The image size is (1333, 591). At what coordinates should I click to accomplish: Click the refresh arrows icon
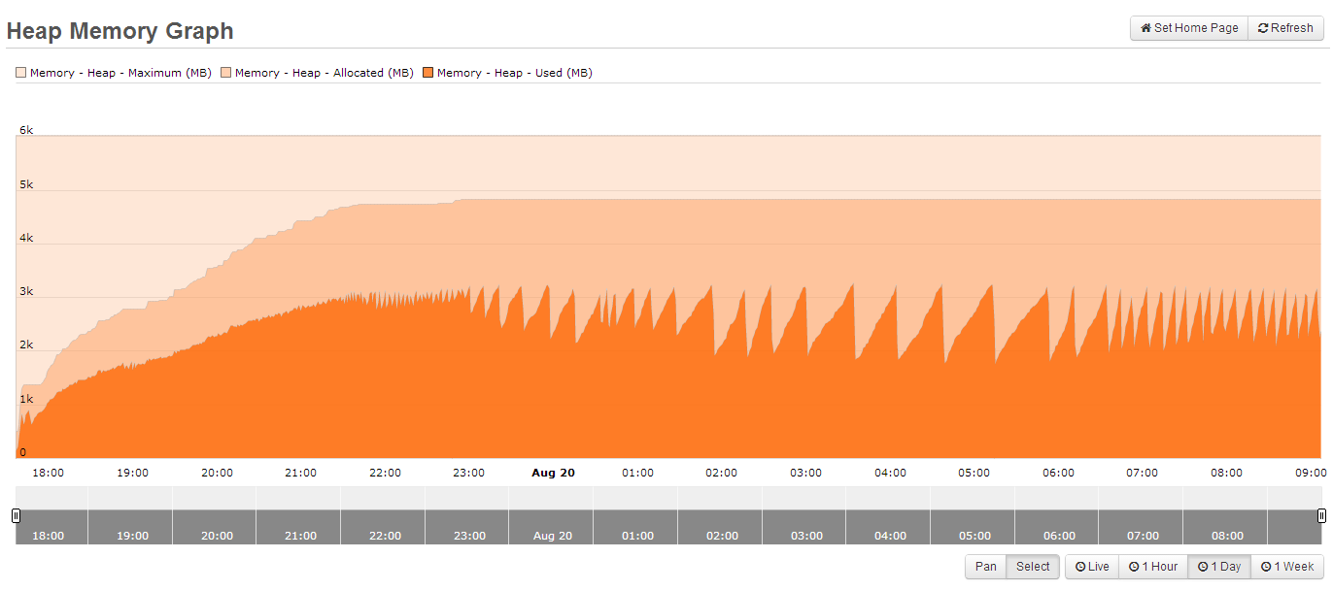coord(1263,28)
